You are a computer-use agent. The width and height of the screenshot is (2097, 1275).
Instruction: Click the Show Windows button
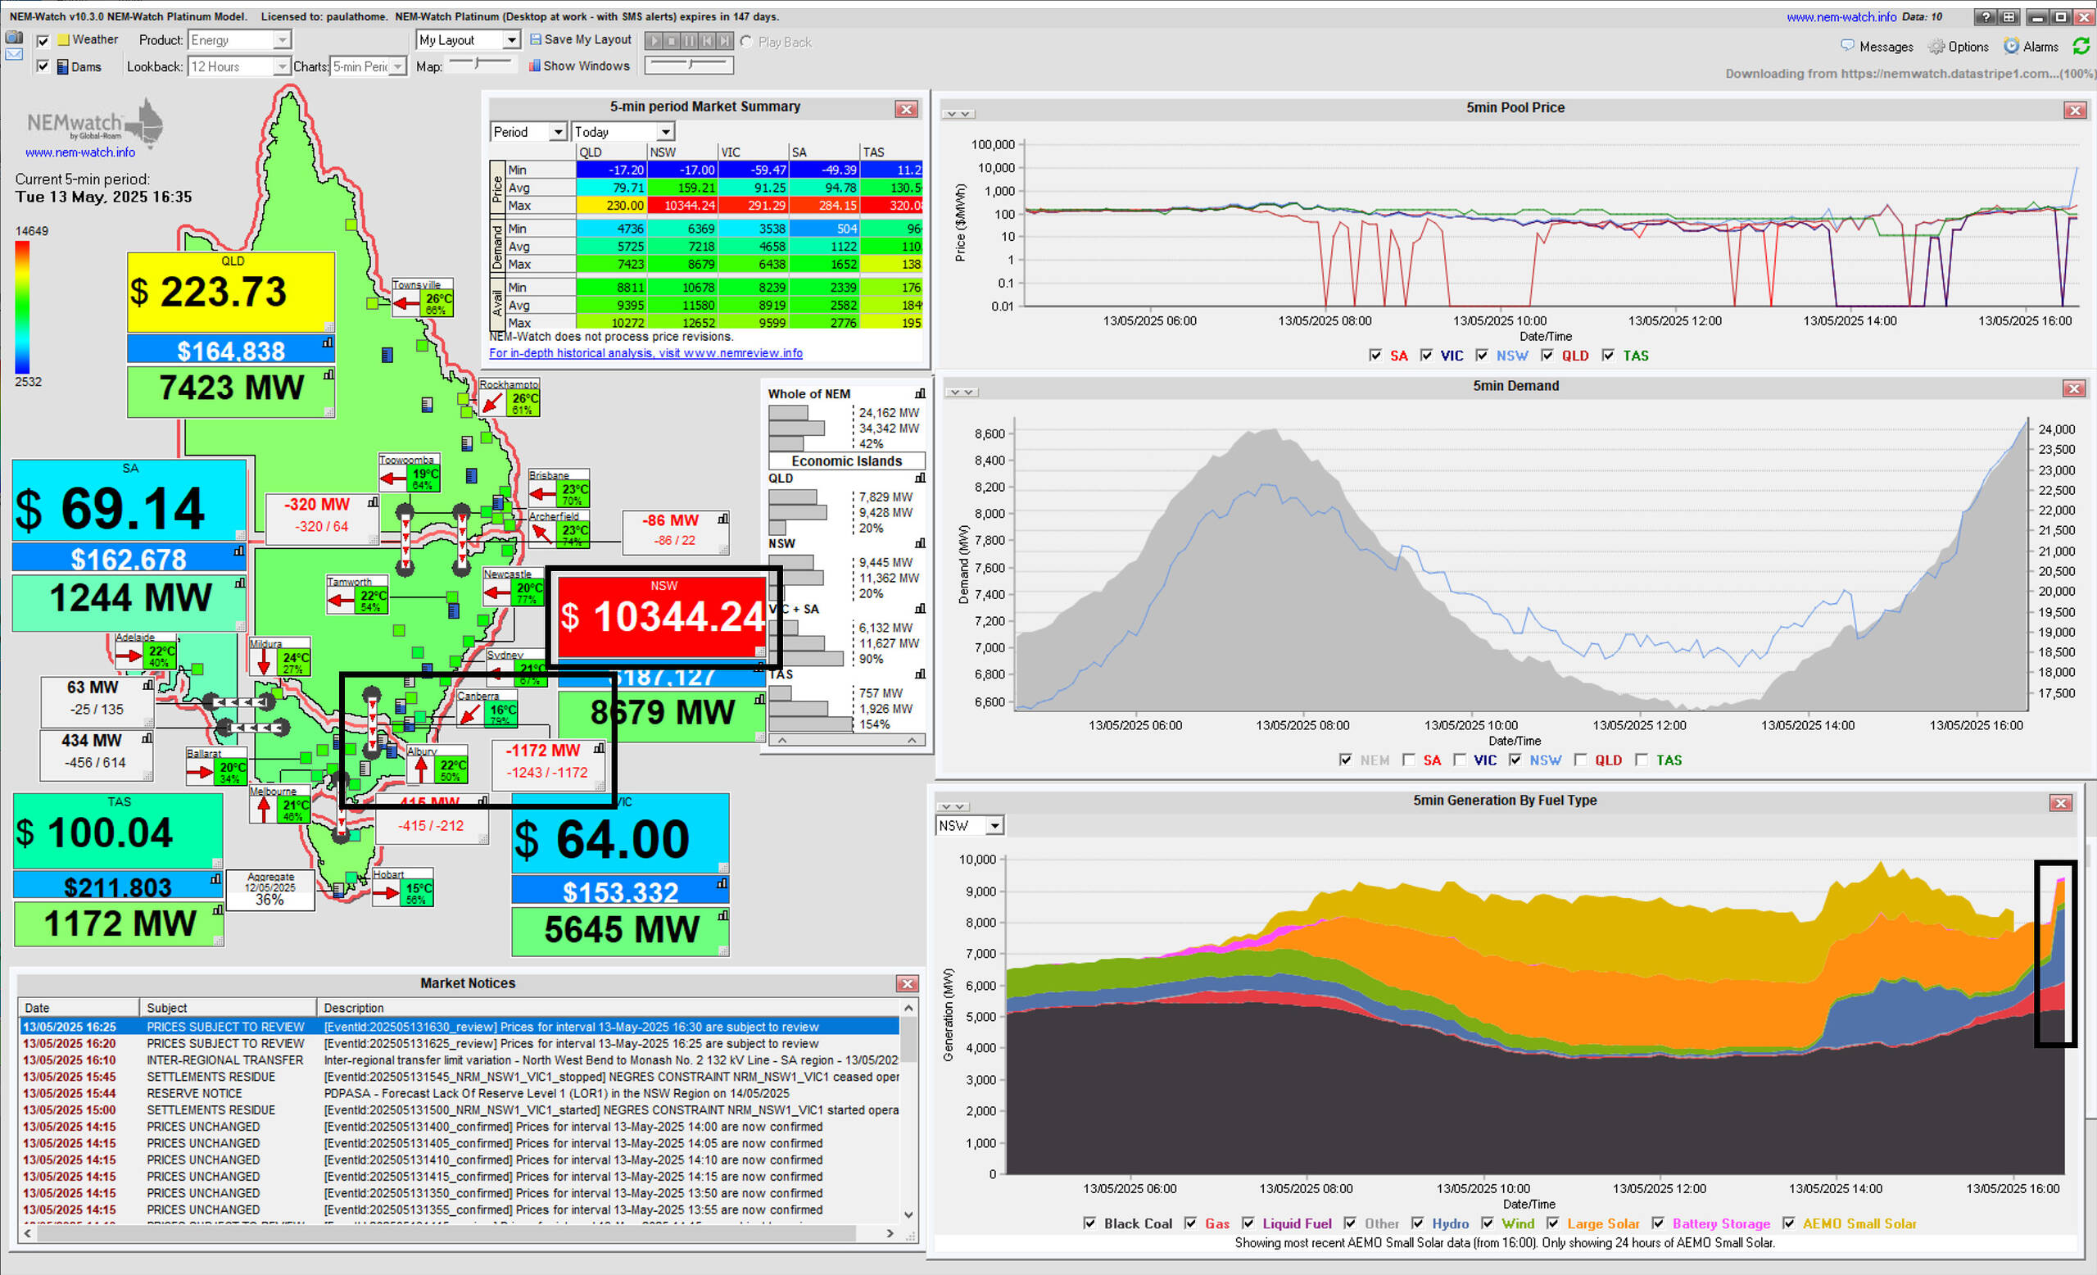point(578,66)
